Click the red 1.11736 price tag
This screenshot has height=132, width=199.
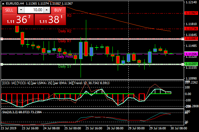pyautogui.click(x=191, y=29)
